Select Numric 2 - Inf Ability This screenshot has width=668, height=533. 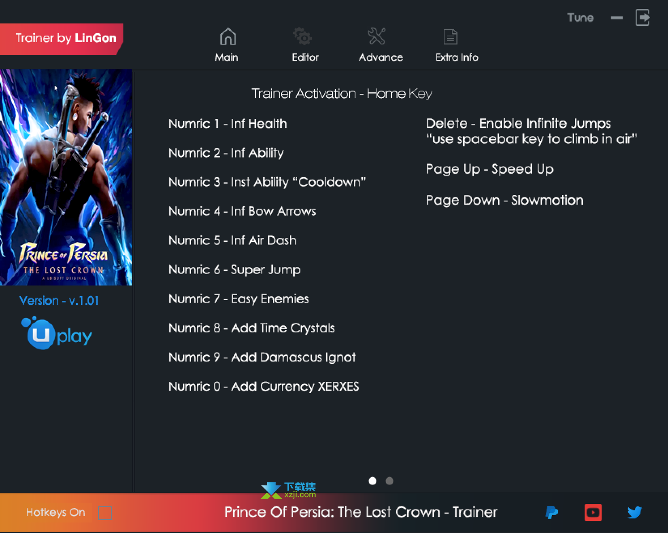pos(226,153)
